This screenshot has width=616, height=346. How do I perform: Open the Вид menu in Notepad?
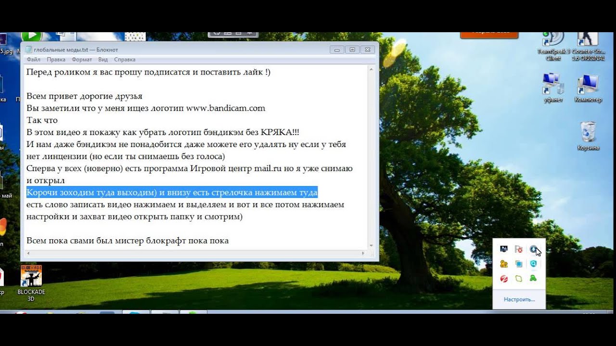click(x=103, y=60)
